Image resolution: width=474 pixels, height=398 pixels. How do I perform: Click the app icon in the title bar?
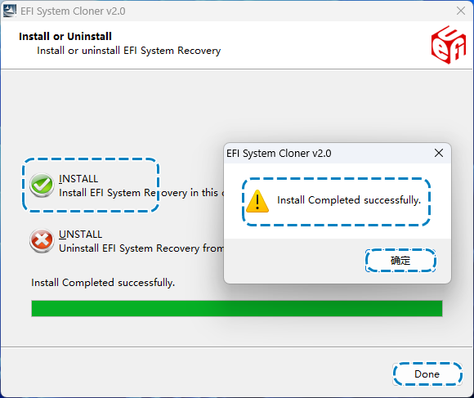pos(10,11)
